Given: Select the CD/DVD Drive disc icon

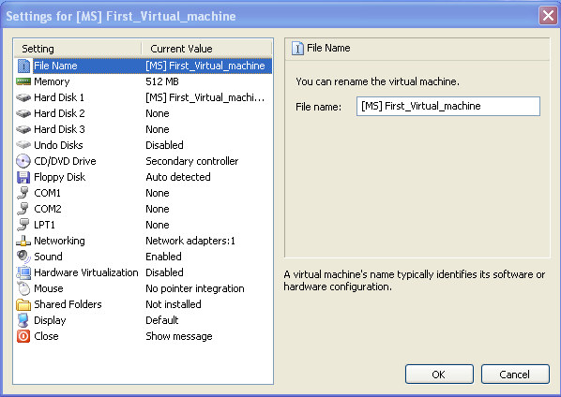Looking at the screenshot, I should (x=23, y=161).
